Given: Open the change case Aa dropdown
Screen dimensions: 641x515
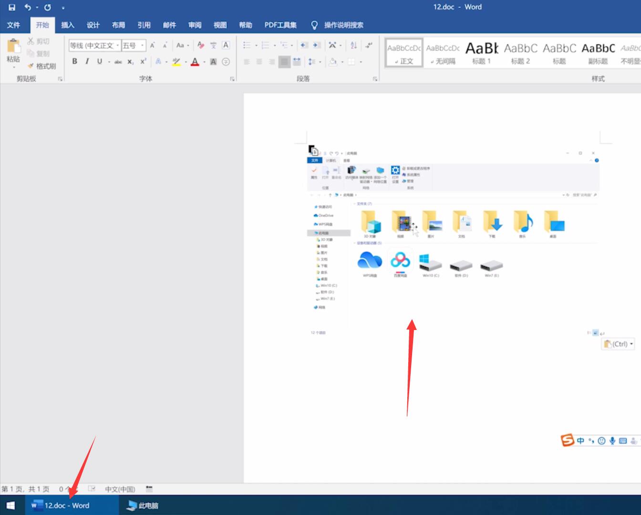Looking at the screenshot, I should tap(183, 45).
